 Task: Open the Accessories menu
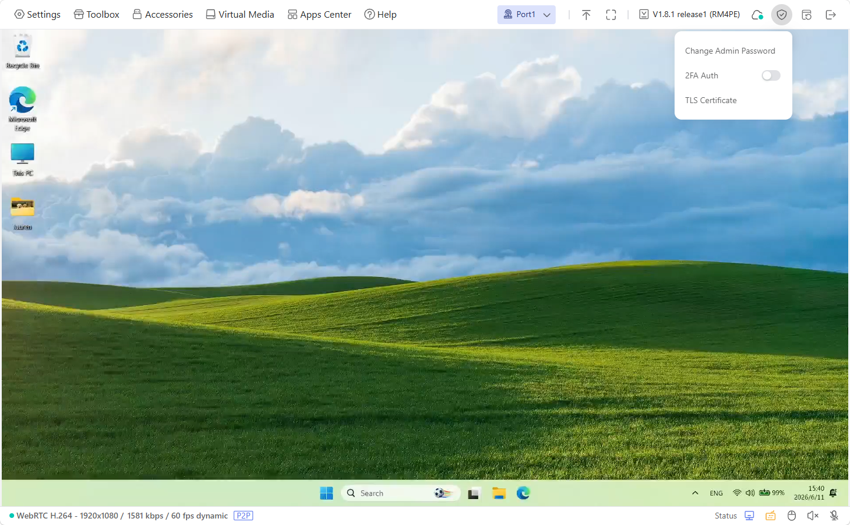[162, 14]
